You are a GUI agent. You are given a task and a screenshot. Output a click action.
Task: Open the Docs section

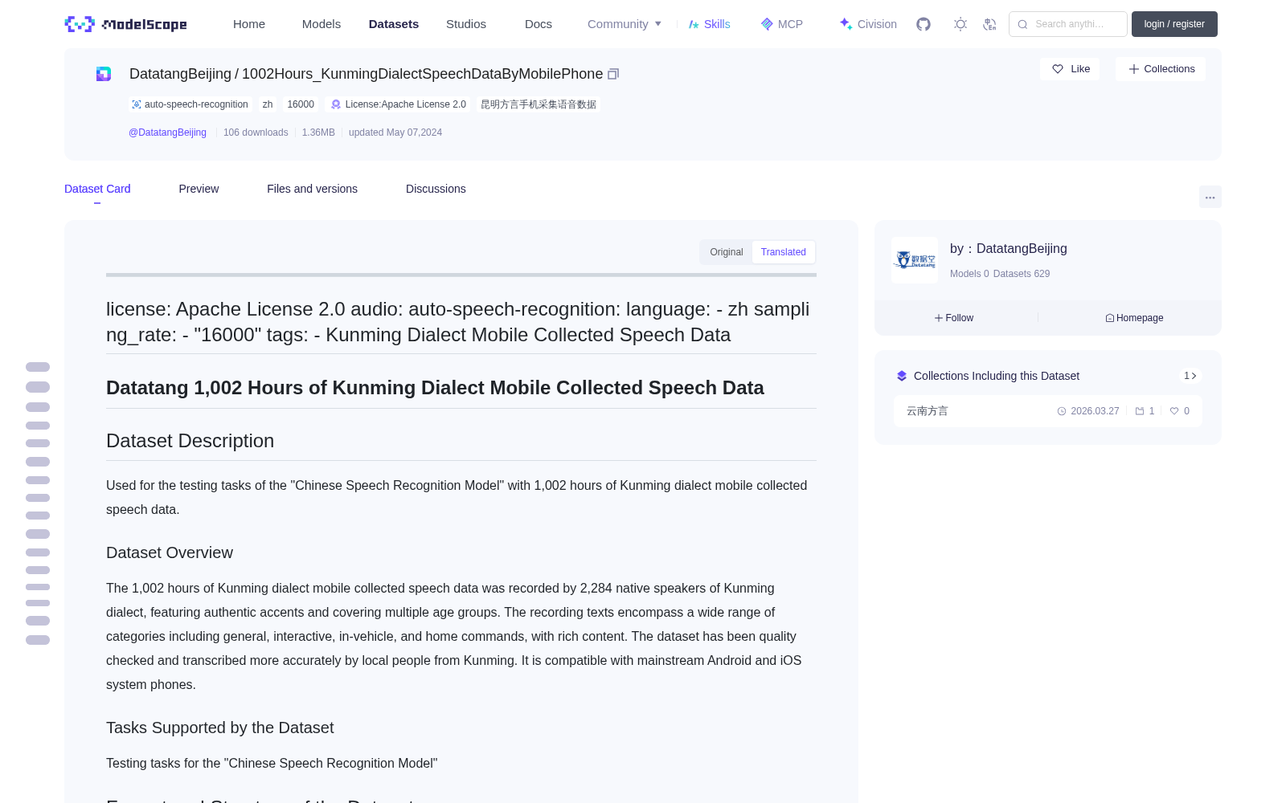[539, 24]
